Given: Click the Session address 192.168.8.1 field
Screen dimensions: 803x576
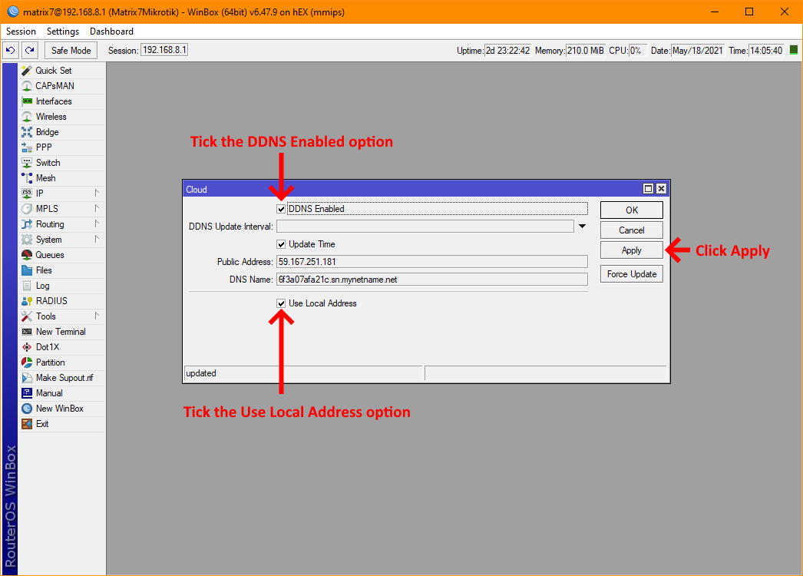Looking at the screenshot, I should (x=164, y=50).
